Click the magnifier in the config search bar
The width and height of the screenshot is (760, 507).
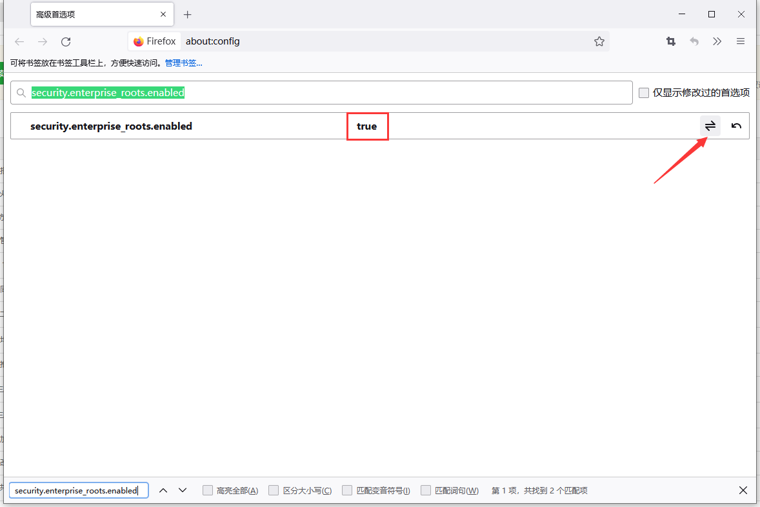pos(21,92)
